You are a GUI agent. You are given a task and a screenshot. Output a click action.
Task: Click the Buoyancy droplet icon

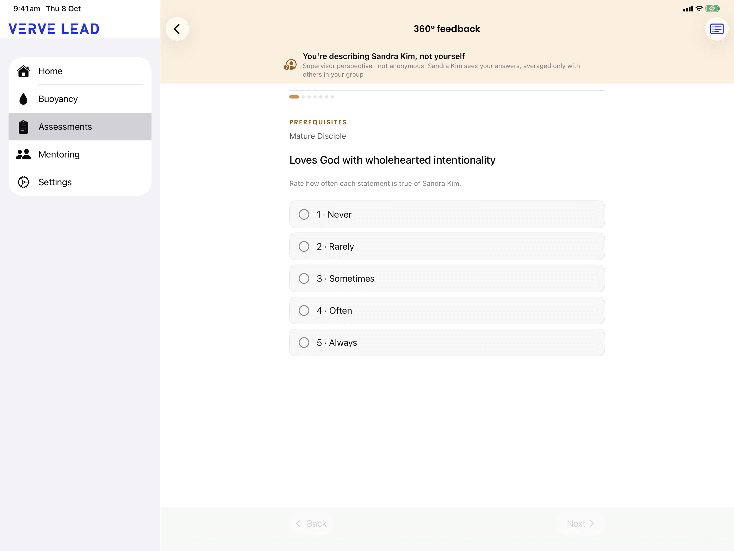coord(23,99)
